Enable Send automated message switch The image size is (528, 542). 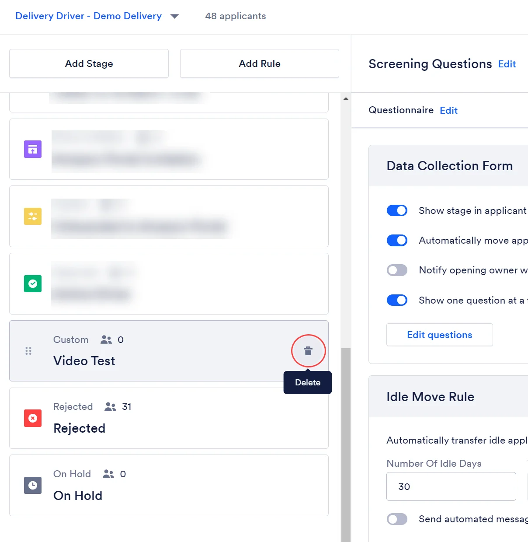(397, 519)
